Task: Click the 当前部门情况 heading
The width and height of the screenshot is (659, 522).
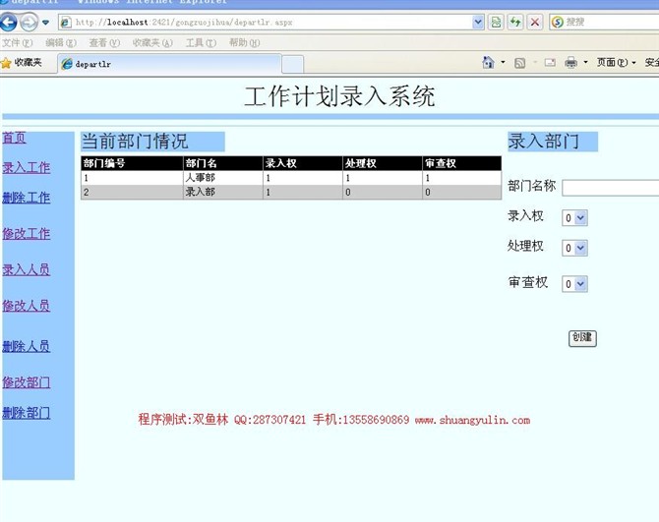Action: pos(135,142)
